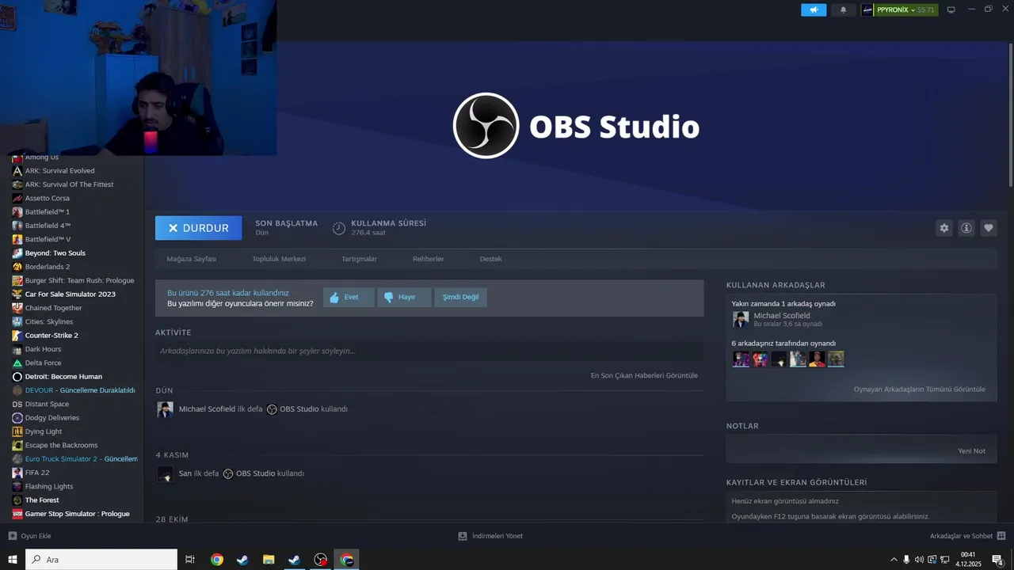The height and width of the screenshot is (570, 1014).
Task: Open Arkadaşlar ve Sohbet friends chat
Action: click(967, 536)
